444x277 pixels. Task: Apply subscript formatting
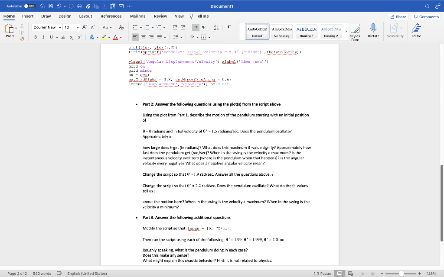click(x=72, y=37)
